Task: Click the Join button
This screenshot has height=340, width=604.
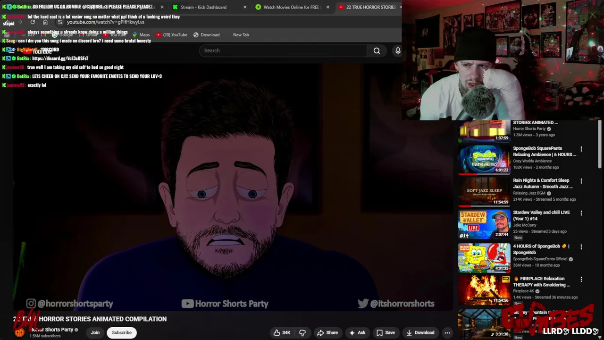Action: click(x=95, y=332)
